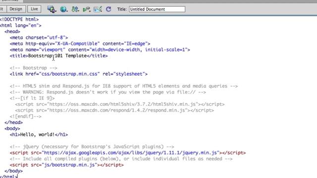Click the <!DOCTYPE html> line

(x=19, y=19)
